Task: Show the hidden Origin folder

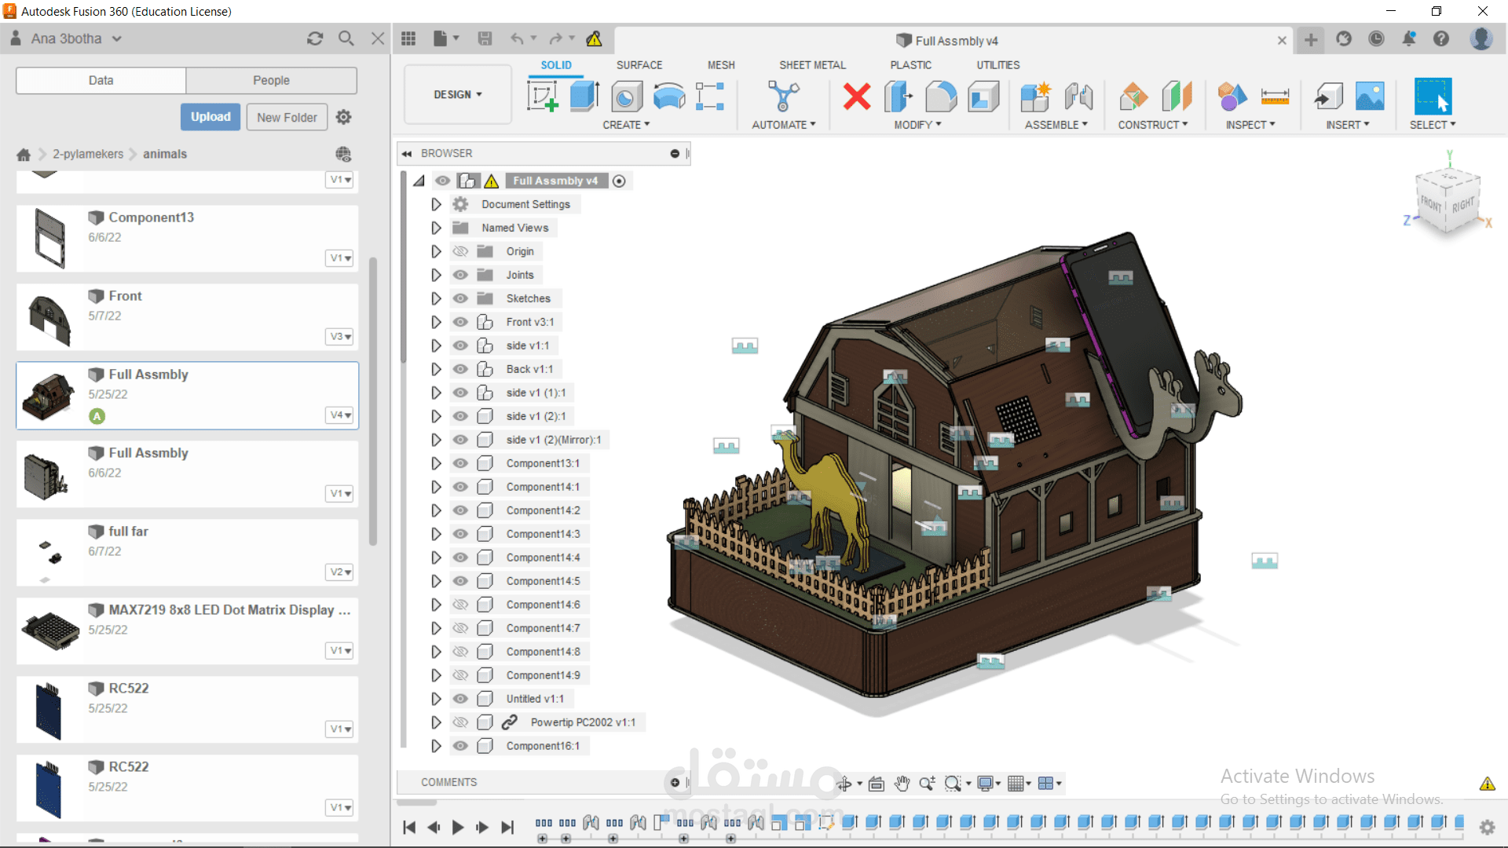Action: point(460,251)
